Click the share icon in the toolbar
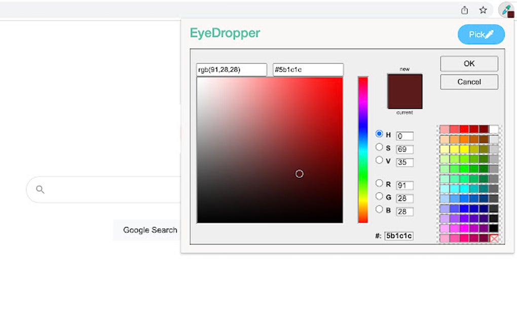Viewport: 517px width, 323px height. click(x=464, y=10)
